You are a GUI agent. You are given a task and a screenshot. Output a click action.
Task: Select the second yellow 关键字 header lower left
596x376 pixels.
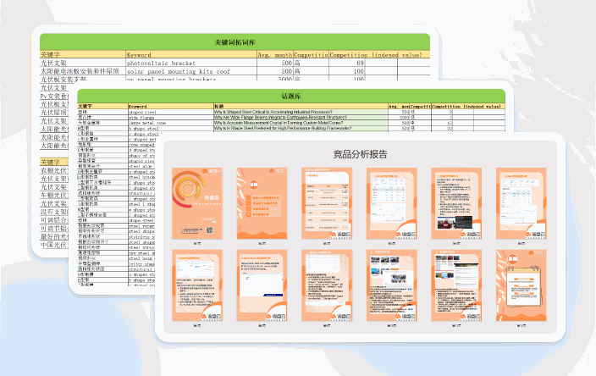[x=53, y=162]
